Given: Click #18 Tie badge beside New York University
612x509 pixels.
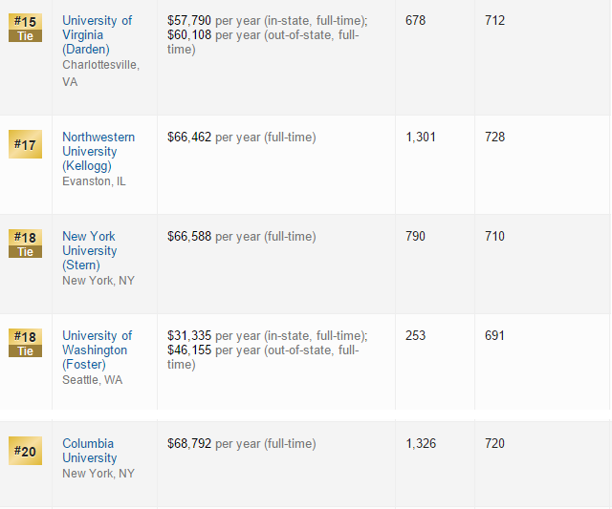Looking at the screenshot, I should [x=25, y=244].
